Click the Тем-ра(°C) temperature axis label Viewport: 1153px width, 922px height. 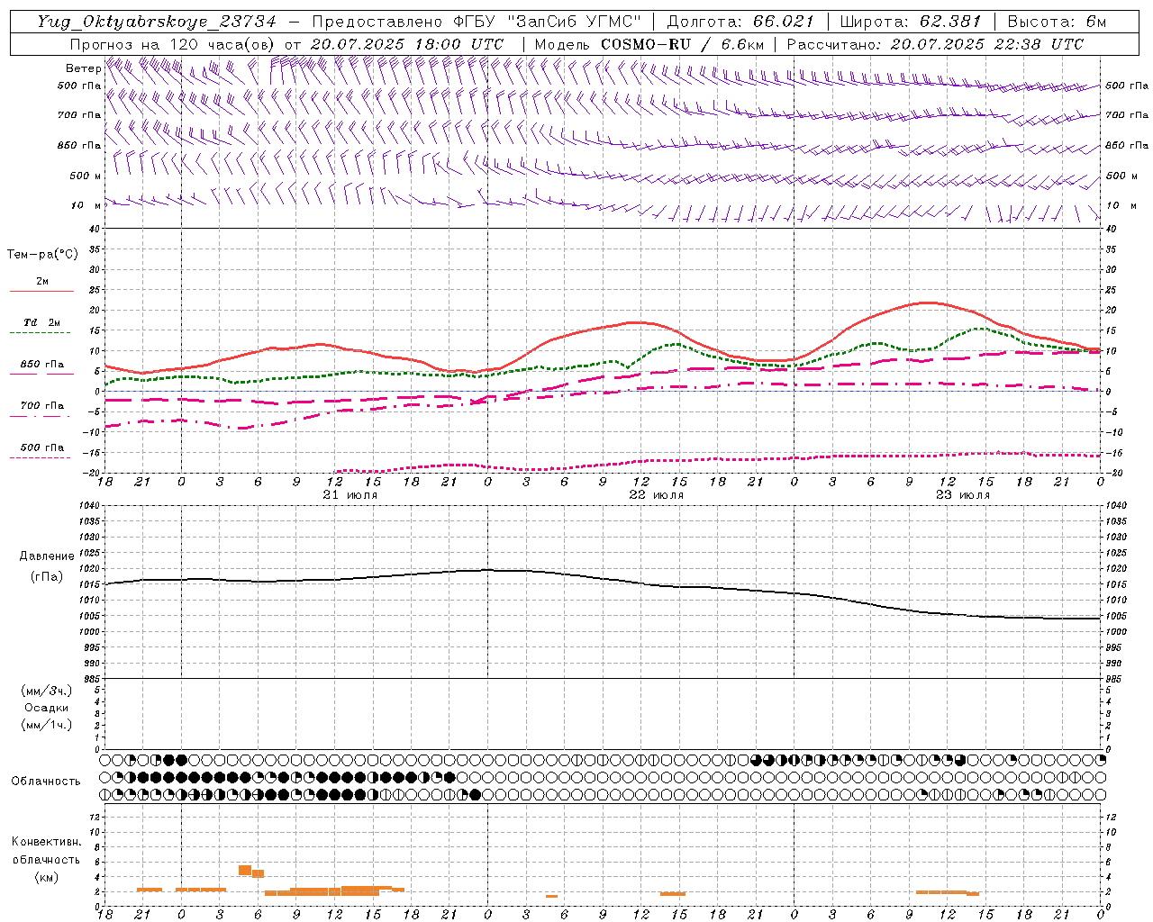(x=42, y=255)
